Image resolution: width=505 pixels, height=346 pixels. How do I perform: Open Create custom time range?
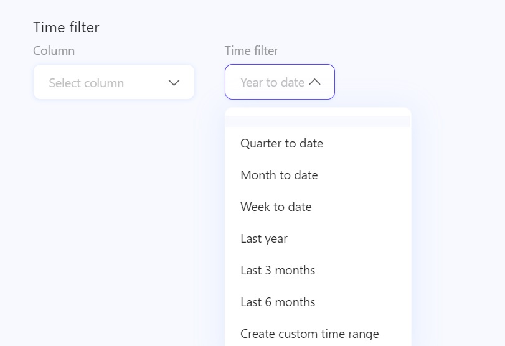tap(309, 334)
